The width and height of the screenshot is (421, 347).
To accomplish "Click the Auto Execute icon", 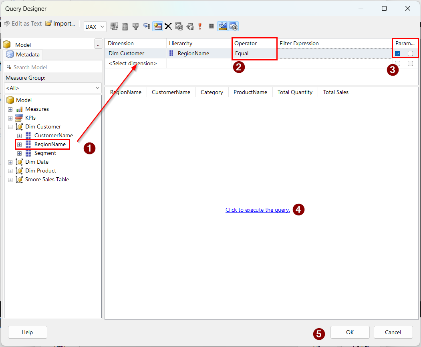I will [x=147, y=26].
